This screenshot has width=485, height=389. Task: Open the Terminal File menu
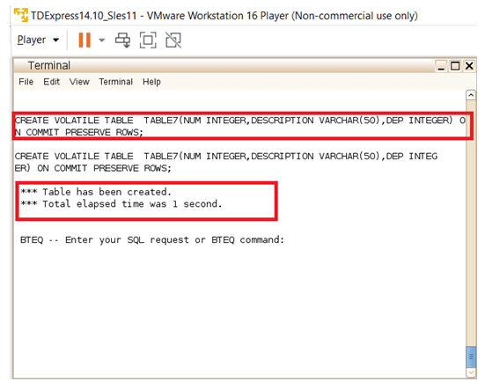26,82
